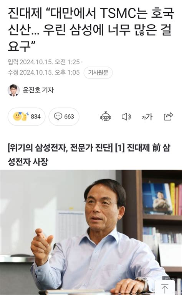Share the article via share icon
This screenshot has width=182, height=295.
pos(168,116)
